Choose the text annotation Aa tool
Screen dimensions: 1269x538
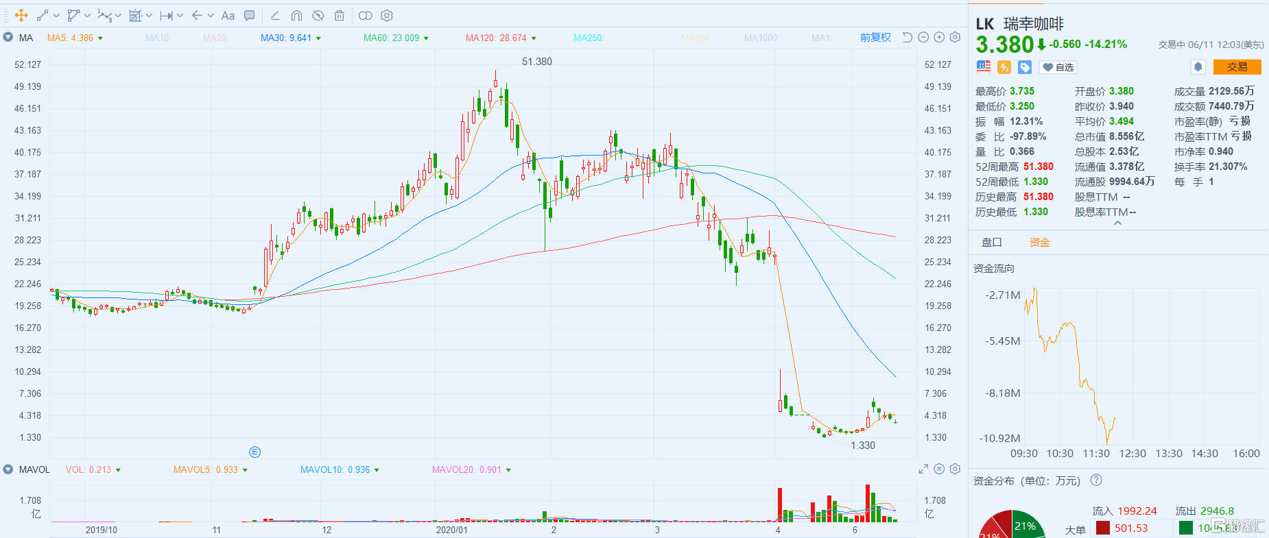(228, 15)
